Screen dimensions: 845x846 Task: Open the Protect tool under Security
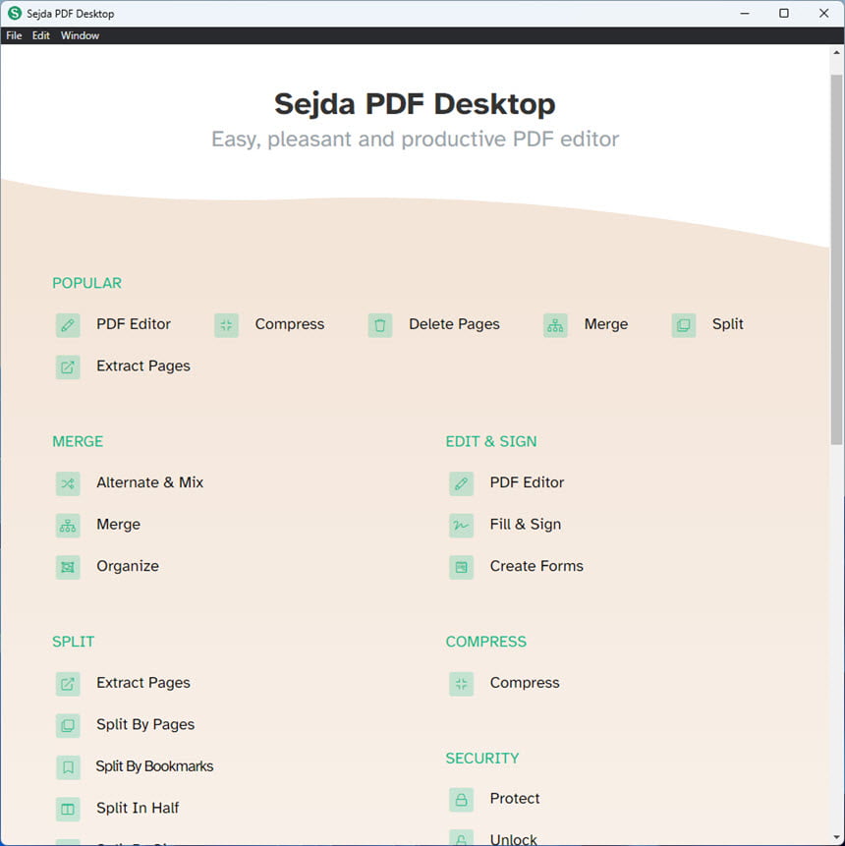point(515,799)
